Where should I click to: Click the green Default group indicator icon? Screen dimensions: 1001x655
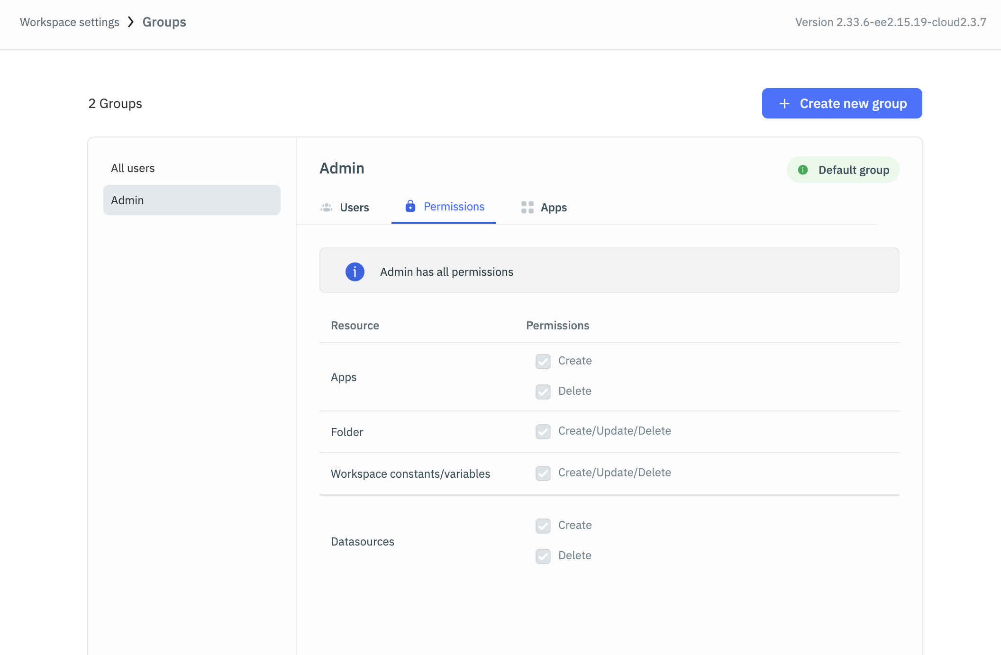pos(803,170)
